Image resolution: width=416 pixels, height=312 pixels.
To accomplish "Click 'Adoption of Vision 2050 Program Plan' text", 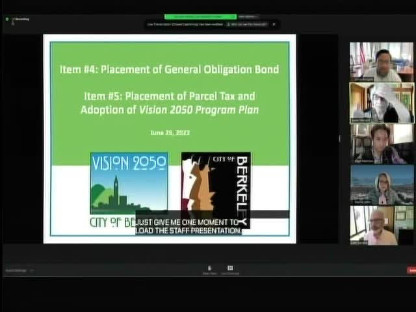I will [x=170, y=110].
